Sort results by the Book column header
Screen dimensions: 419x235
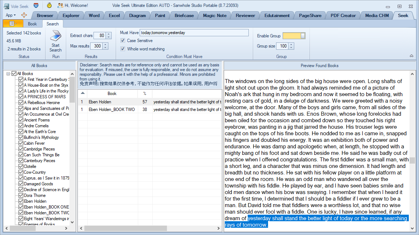(x=112, y=94)
